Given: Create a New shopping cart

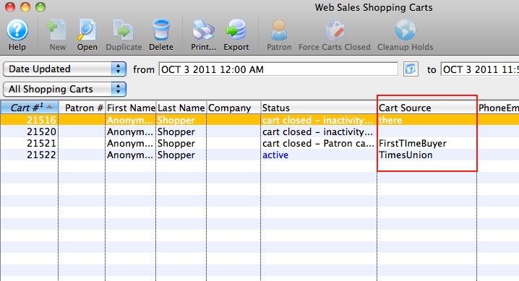Looking at the screenshot, I should (57, 30).
